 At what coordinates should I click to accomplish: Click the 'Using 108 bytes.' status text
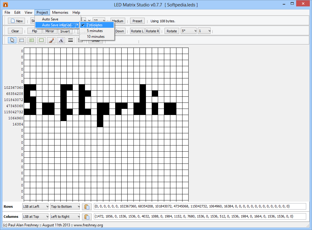(x=163, y=21)
